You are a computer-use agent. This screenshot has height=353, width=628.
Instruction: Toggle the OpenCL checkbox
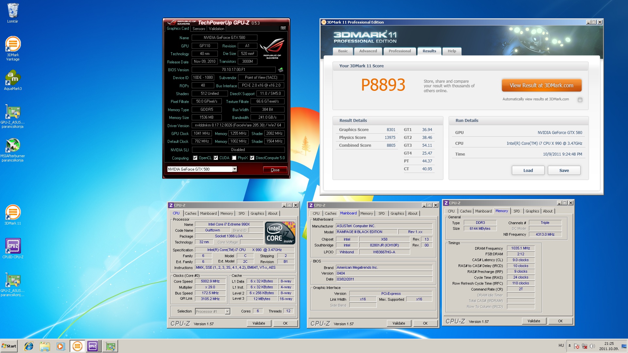pos(195,158)
